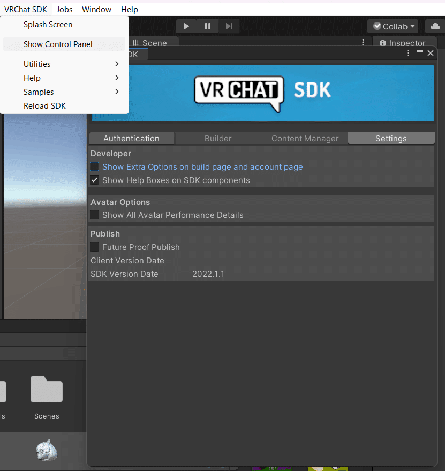
Task: Click the Client Version Date label
Action: 127,261
